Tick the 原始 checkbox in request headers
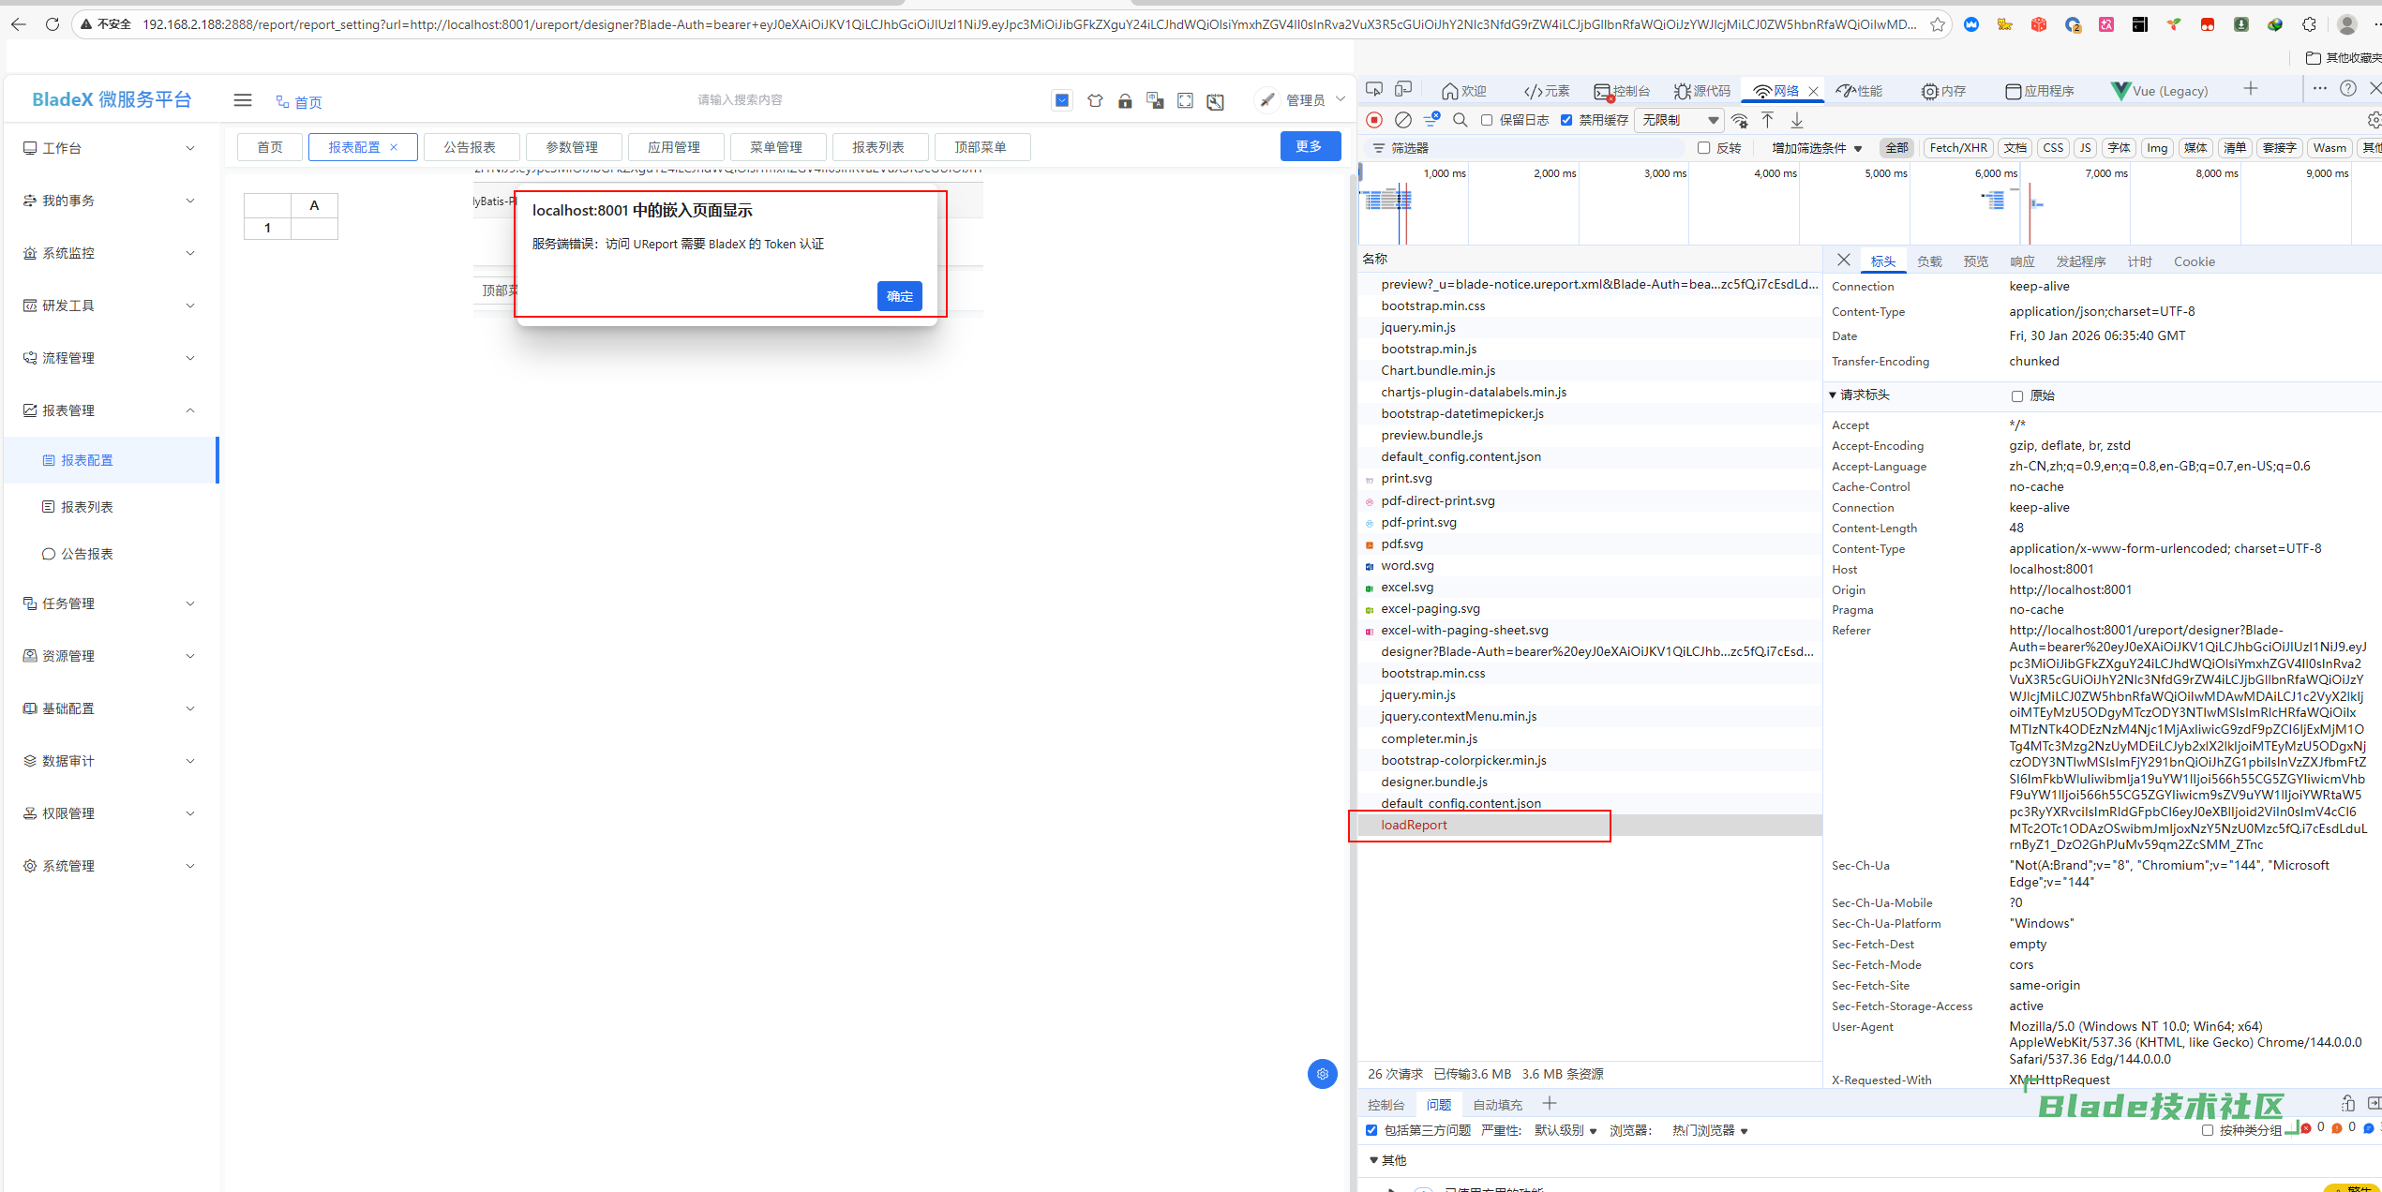Image resolution: width=2382 pixels, height=1192 pixels. pos(2017,396)
